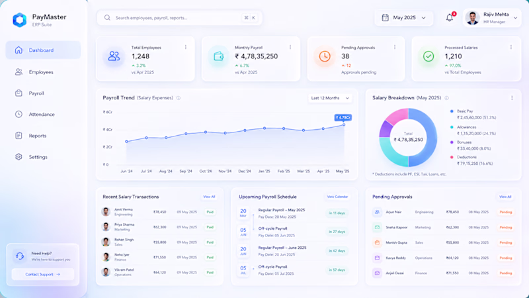The image size is (529, 298).
Task: Click the Monthly Payroll wallet icon
Action: pos(219,56)
